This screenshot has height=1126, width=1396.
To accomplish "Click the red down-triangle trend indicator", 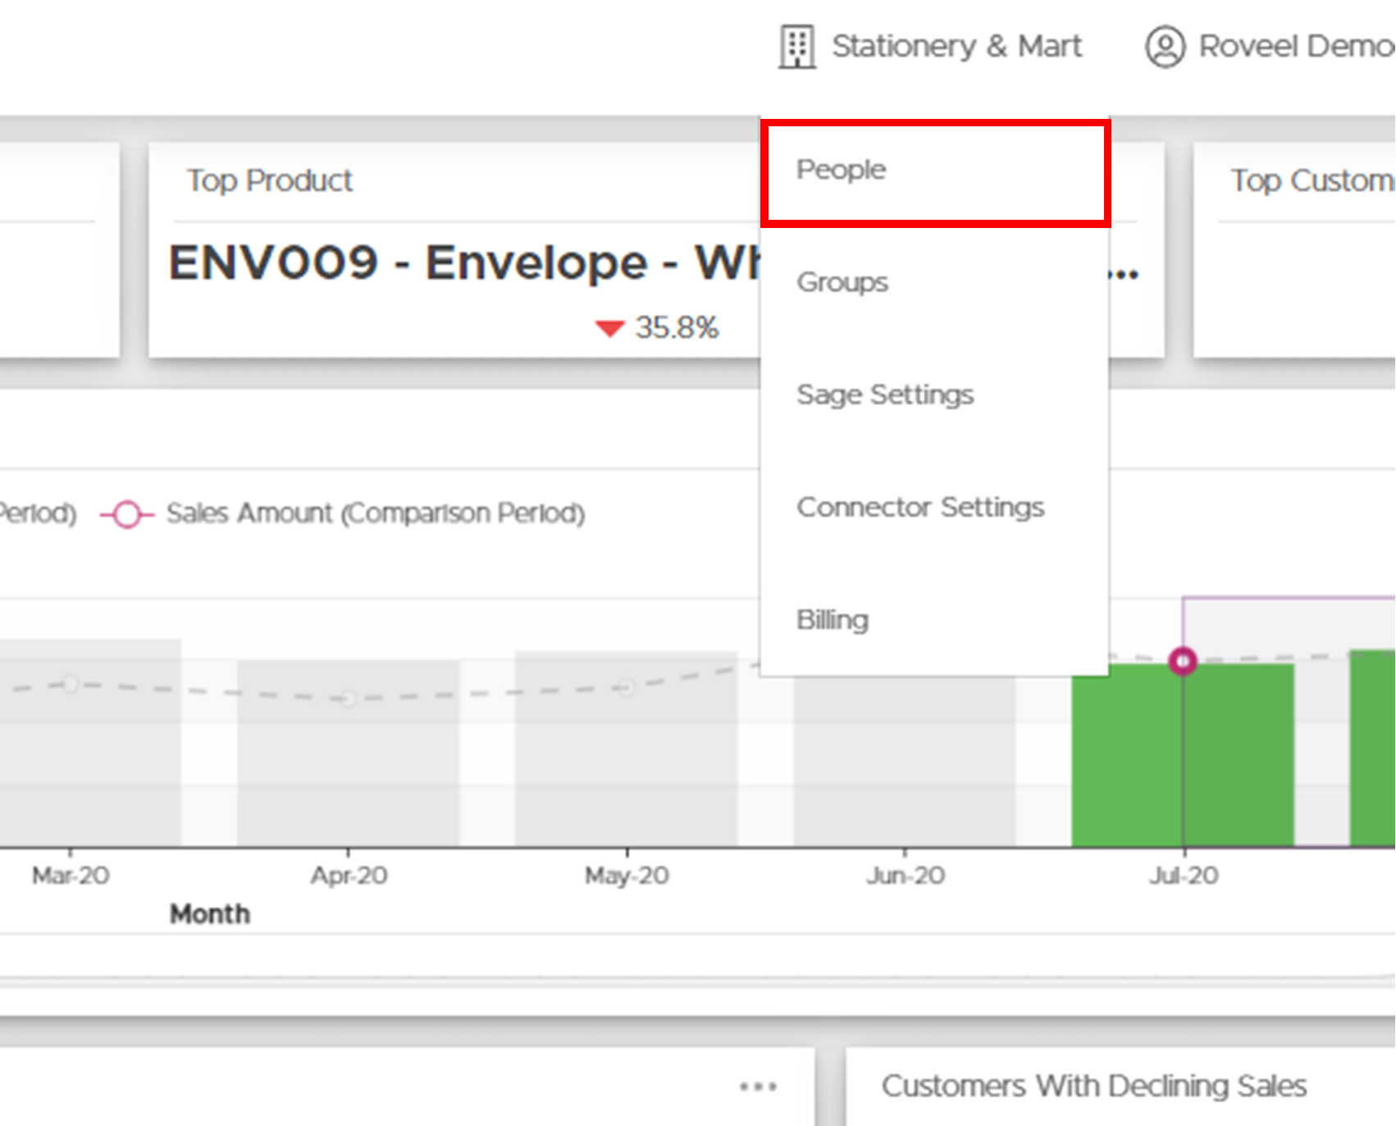I will tap(609, 329).
